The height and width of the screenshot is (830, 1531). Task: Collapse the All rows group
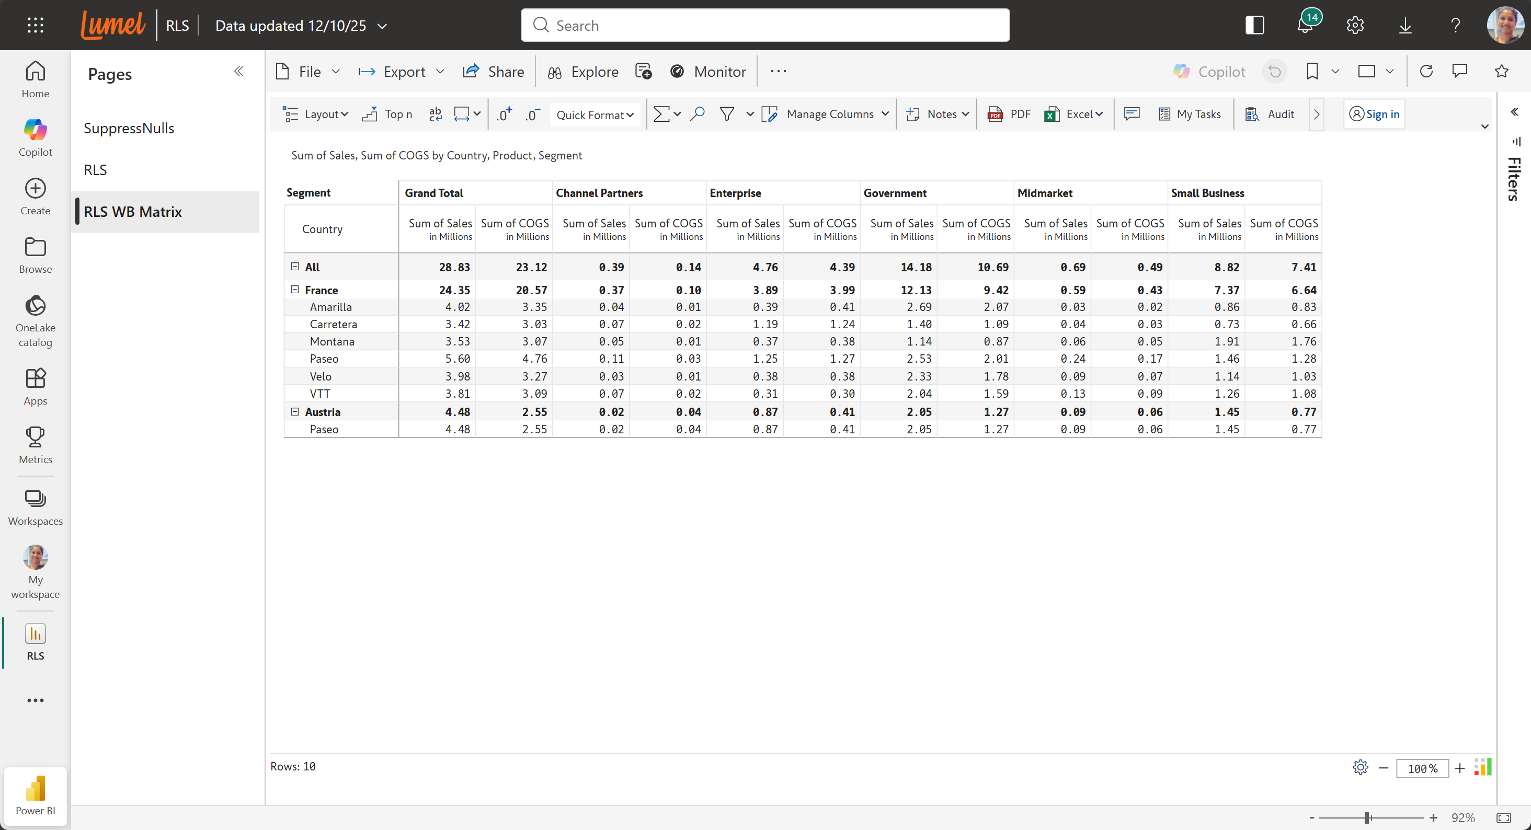pyautogui.click(x=295, y=266)
